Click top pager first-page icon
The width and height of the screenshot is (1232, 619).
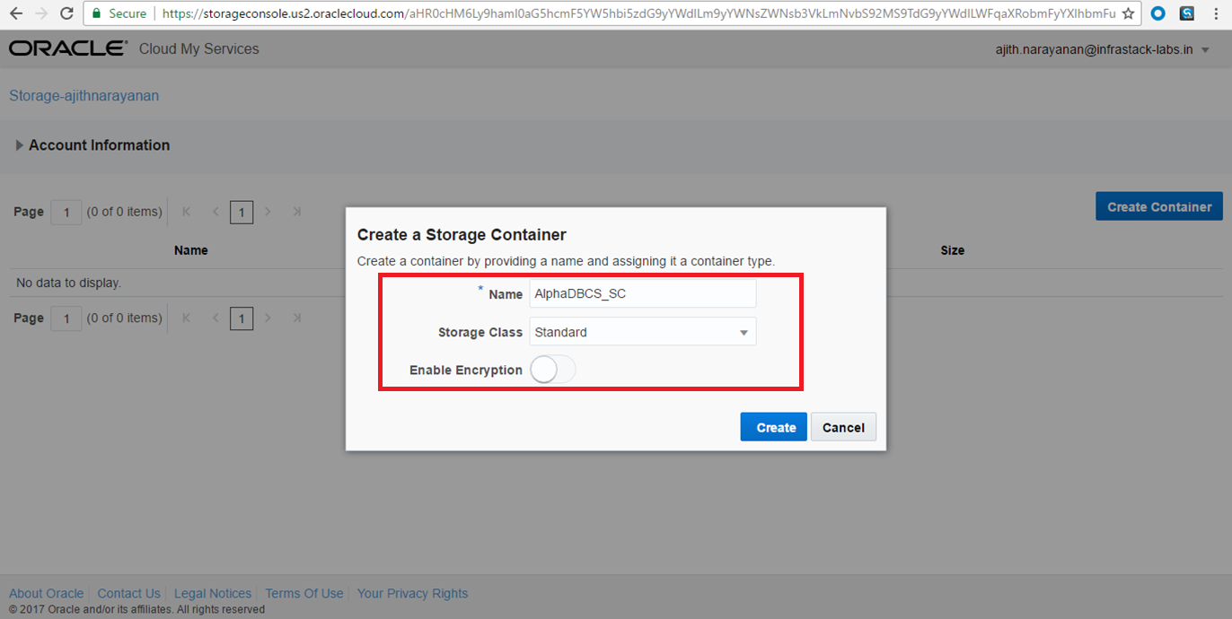coord(187,212)
